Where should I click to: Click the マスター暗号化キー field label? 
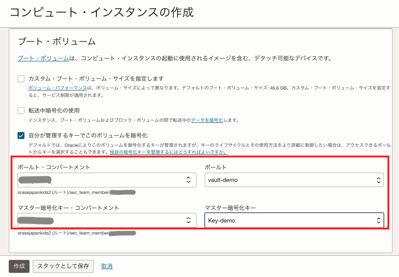[230, 208]
